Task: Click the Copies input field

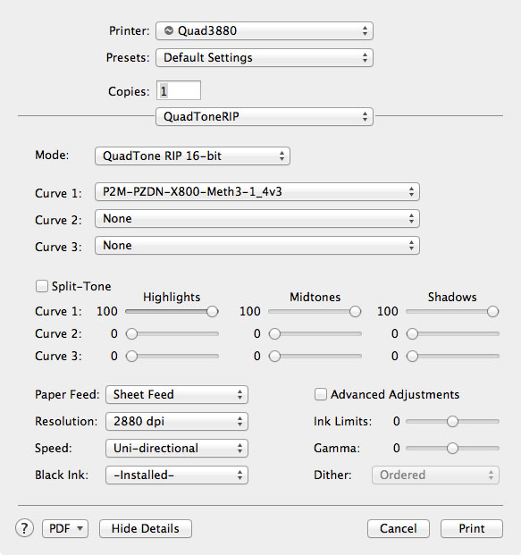Action: click(x=179, y=90)
